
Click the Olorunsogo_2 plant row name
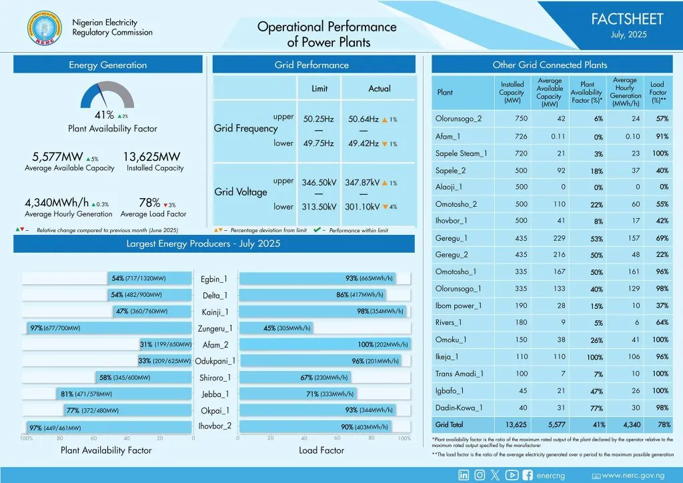[x=458, y=119]
